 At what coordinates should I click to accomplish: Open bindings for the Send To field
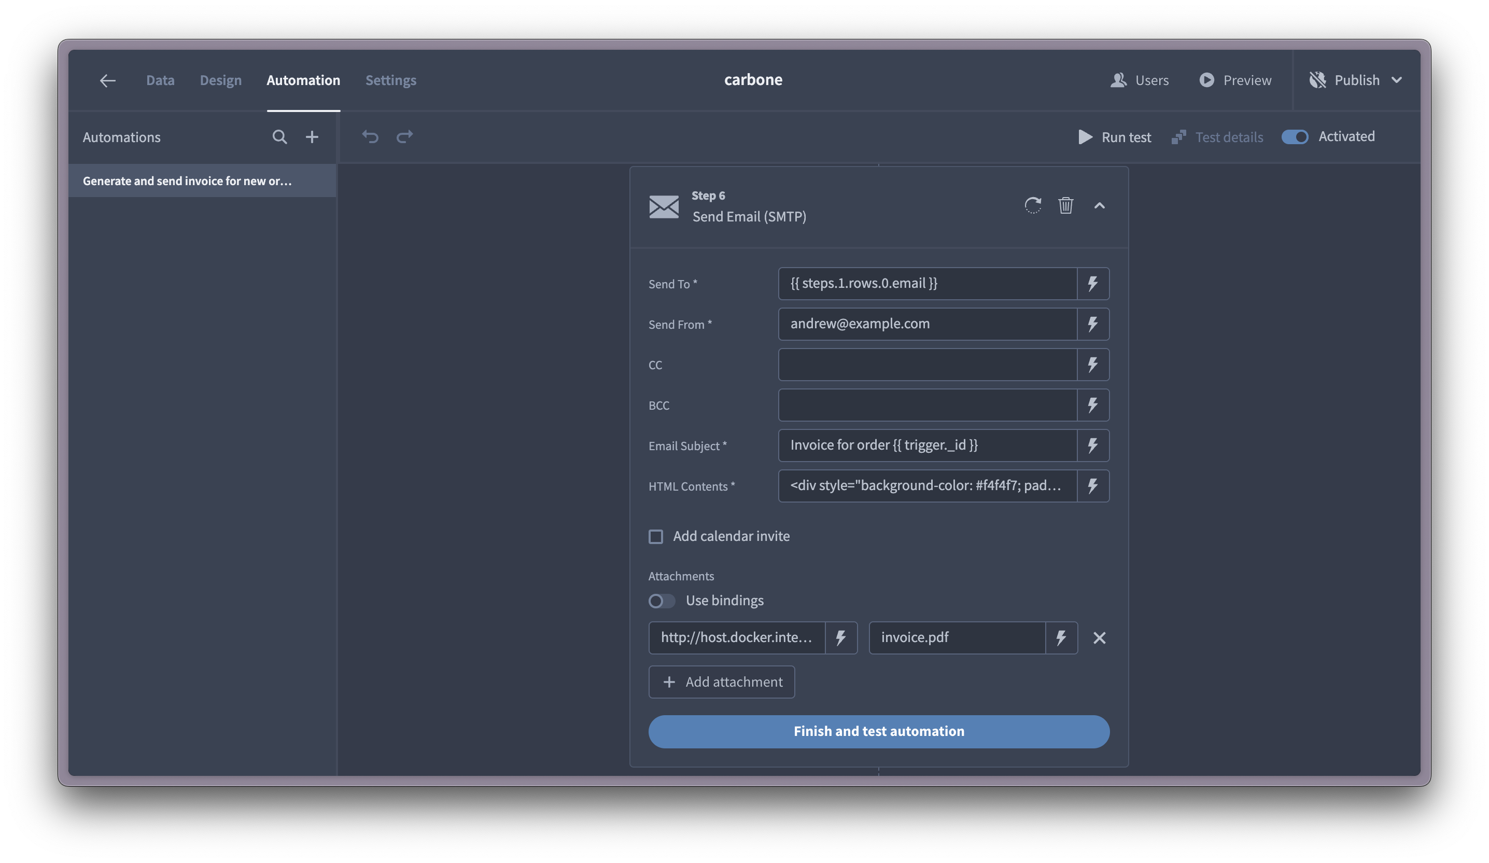click(x=1092, y=283)
